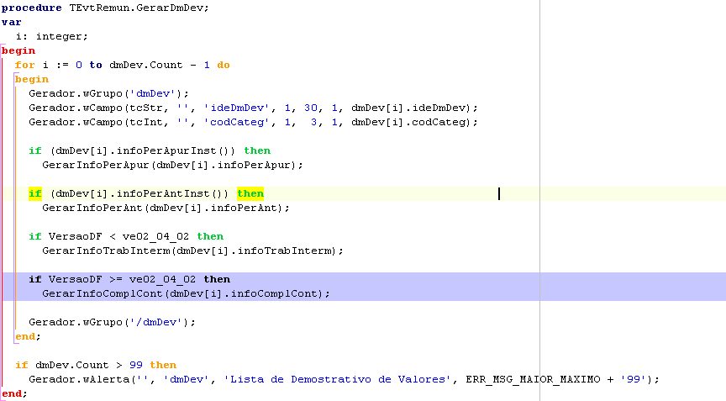Viewport: 726px width, 401px height.
Task: Click the orange 'end;' closing the loop
Action: (28, 336)
